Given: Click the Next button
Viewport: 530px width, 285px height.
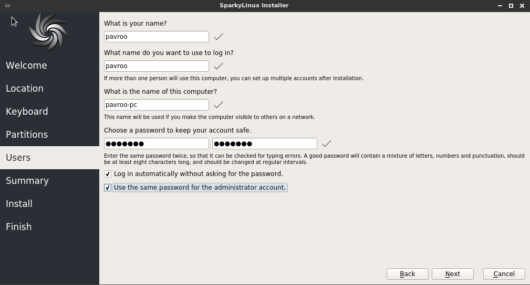Looking at the screenshot, I should pyautogui.click(x=453, y=274).
